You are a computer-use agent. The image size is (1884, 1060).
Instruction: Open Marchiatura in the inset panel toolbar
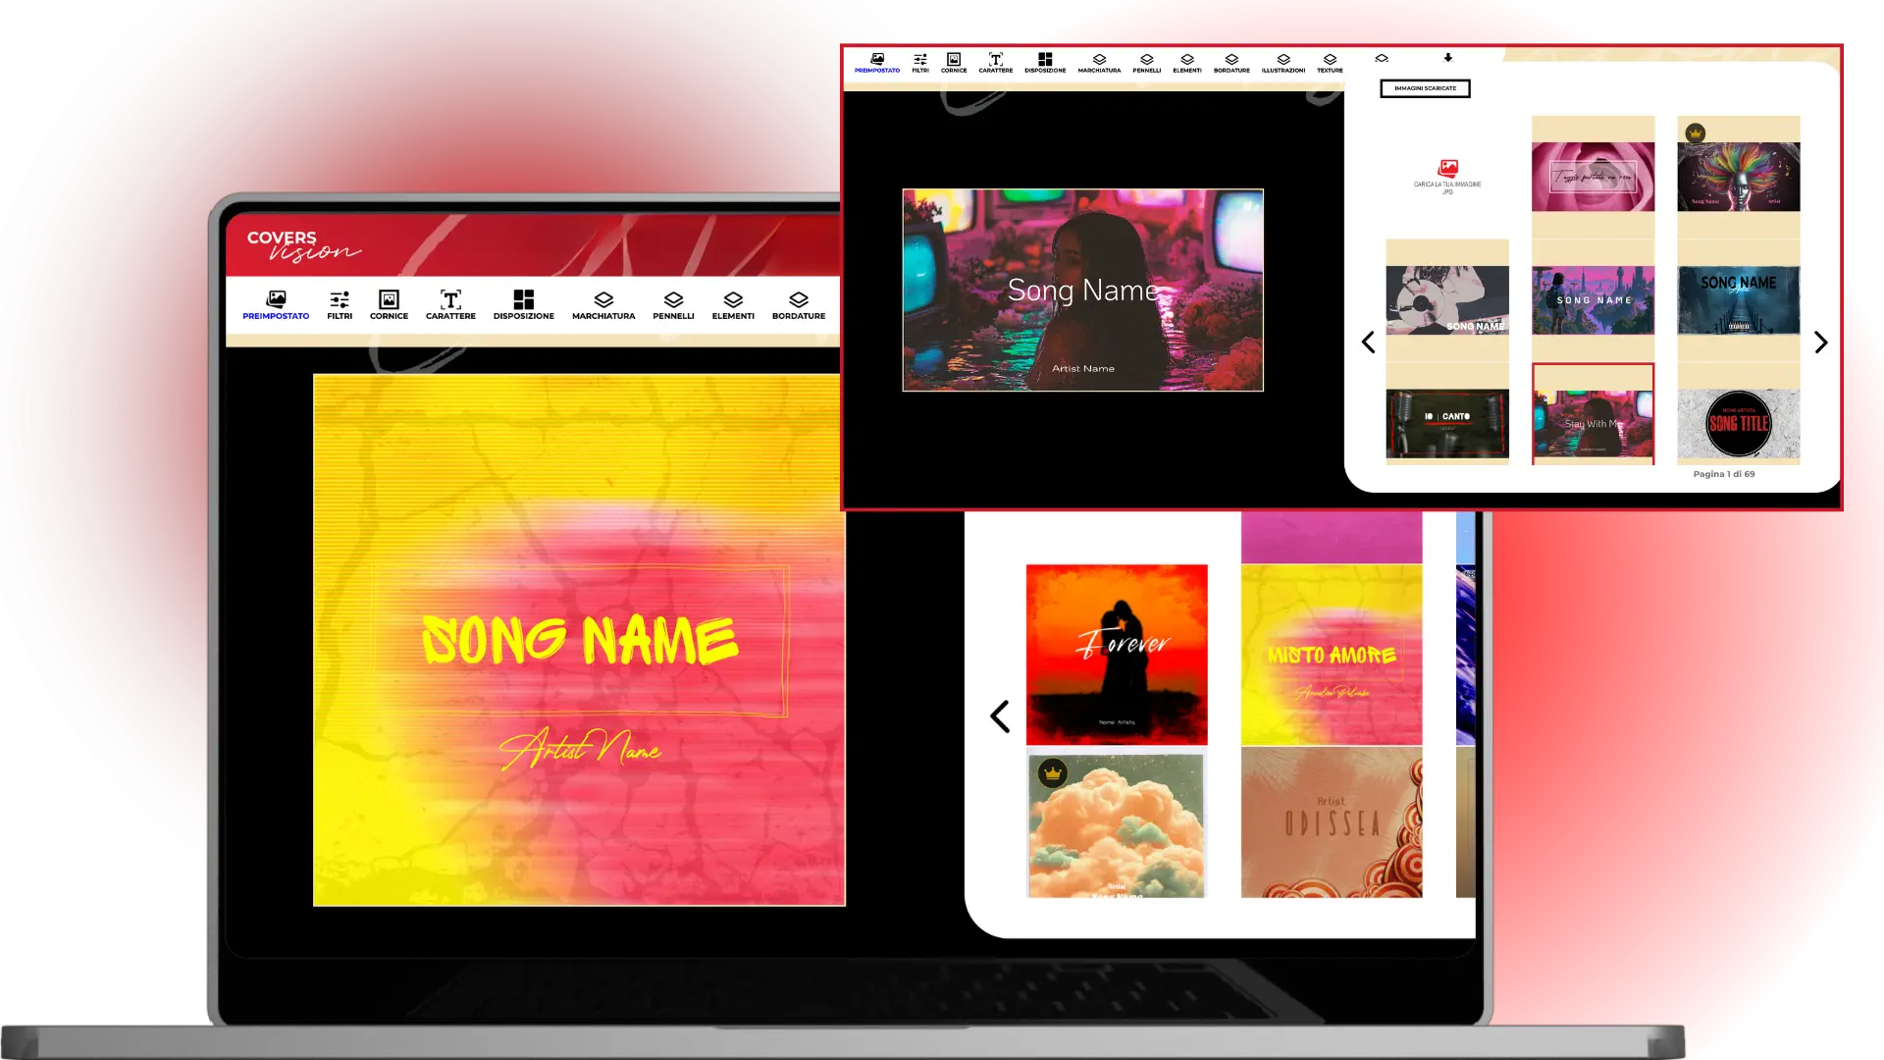pyautogui.click(x=1099, y=63)
